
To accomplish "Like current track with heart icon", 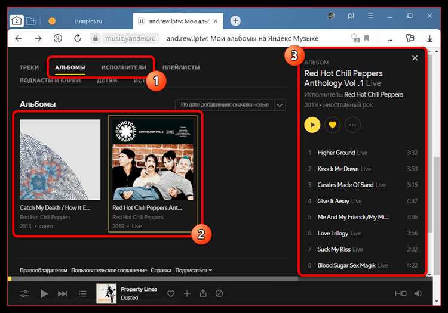I will tap(171, 293).
